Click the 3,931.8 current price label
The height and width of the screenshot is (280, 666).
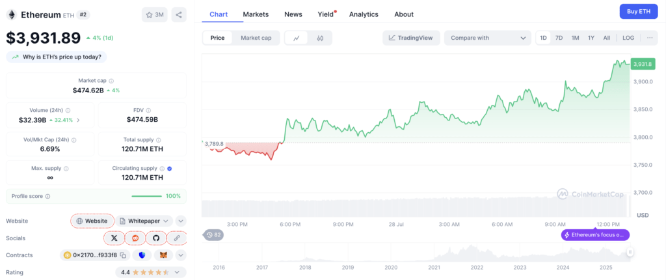643,64
